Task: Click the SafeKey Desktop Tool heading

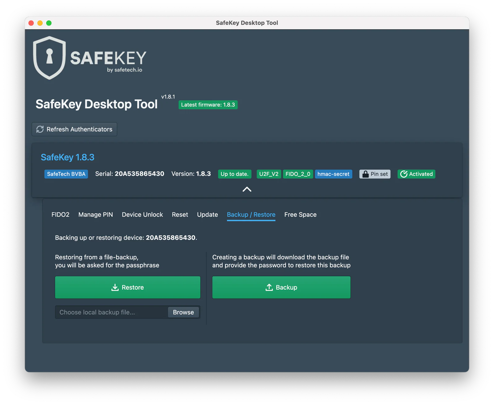Action: coord(97,104)
